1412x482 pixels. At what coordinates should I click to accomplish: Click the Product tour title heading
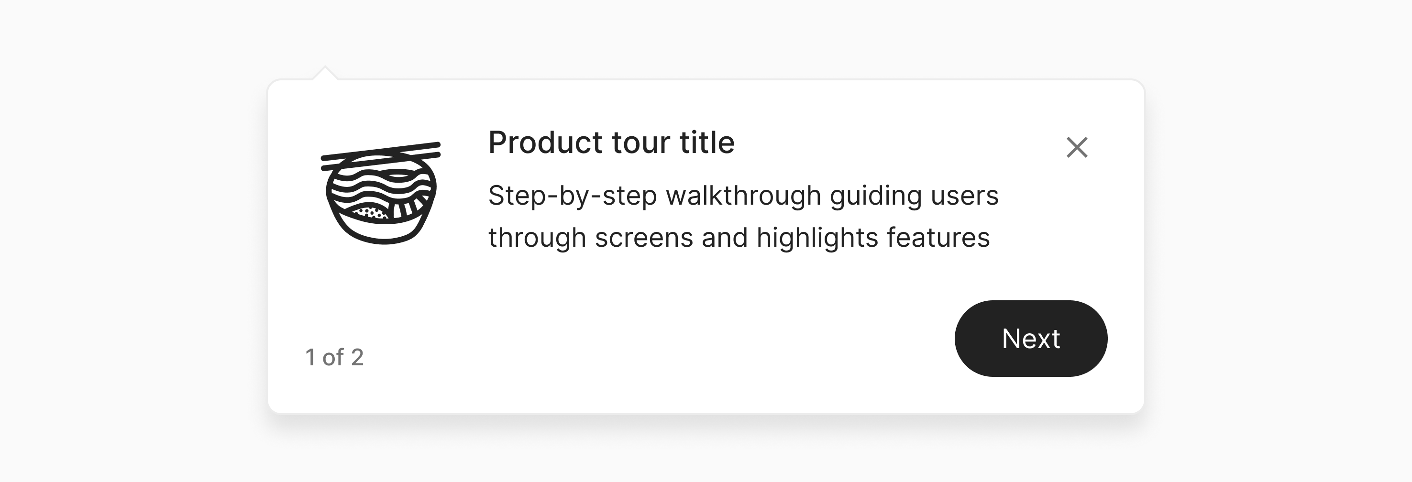point(612,142)
